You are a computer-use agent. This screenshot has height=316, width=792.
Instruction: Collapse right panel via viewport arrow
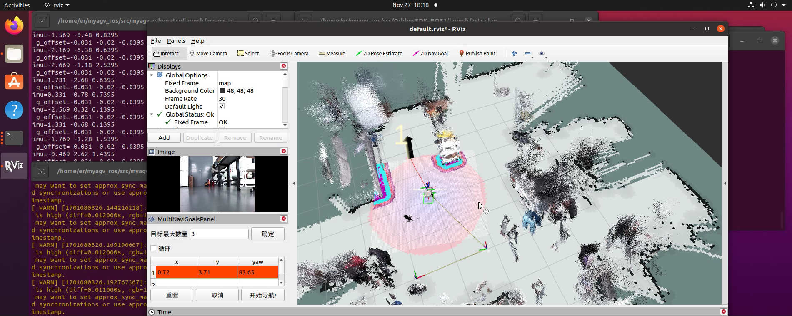pos(725,183)
